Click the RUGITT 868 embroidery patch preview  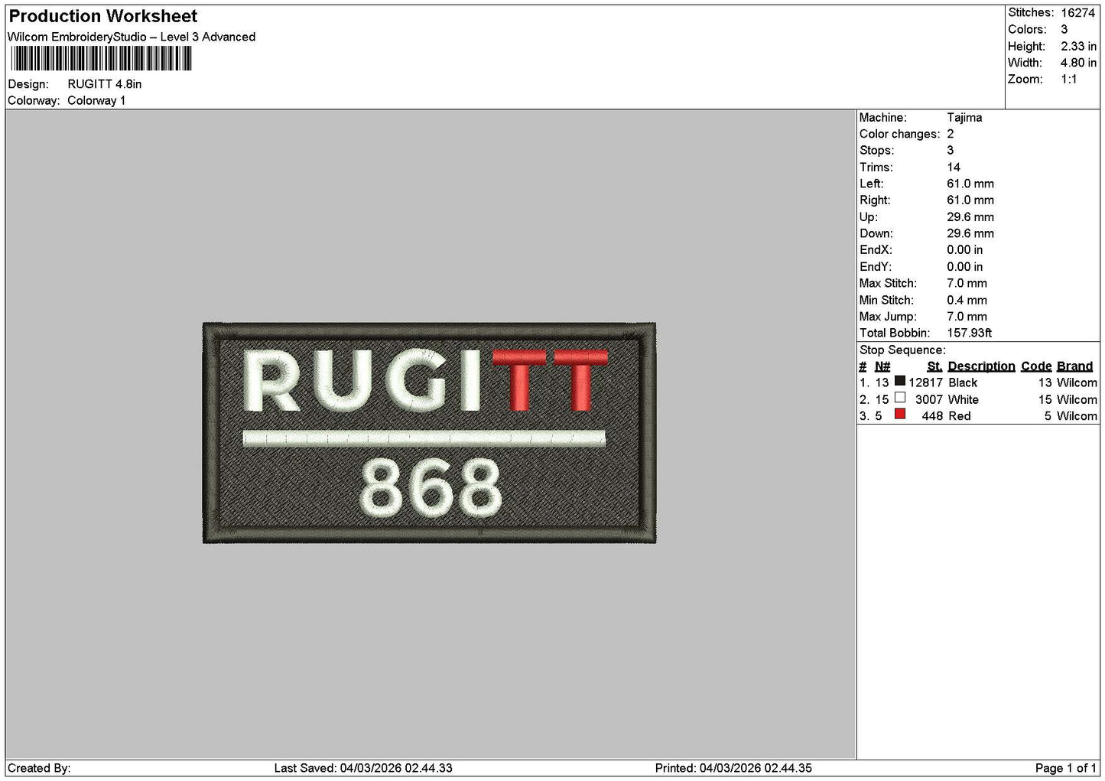click(x=429, y=433)
